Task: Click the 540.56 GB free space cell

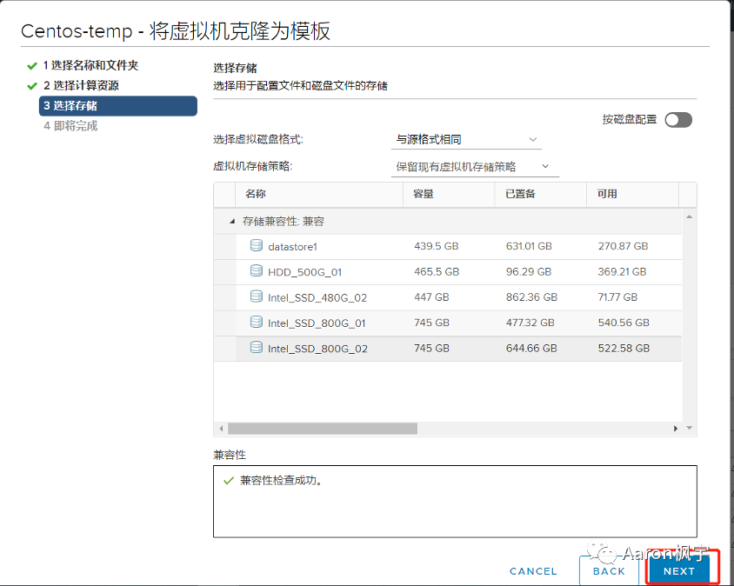Action: (x=624, y=323)
